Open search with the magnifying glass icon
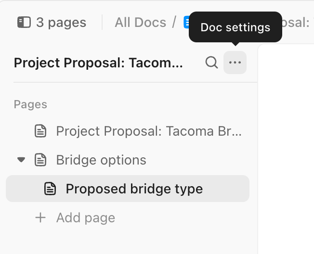This screenshot has width=314, height=254. click(211, 63)
